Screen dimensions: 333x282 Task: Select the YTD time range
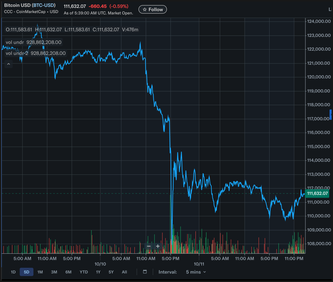coord(84,272)
